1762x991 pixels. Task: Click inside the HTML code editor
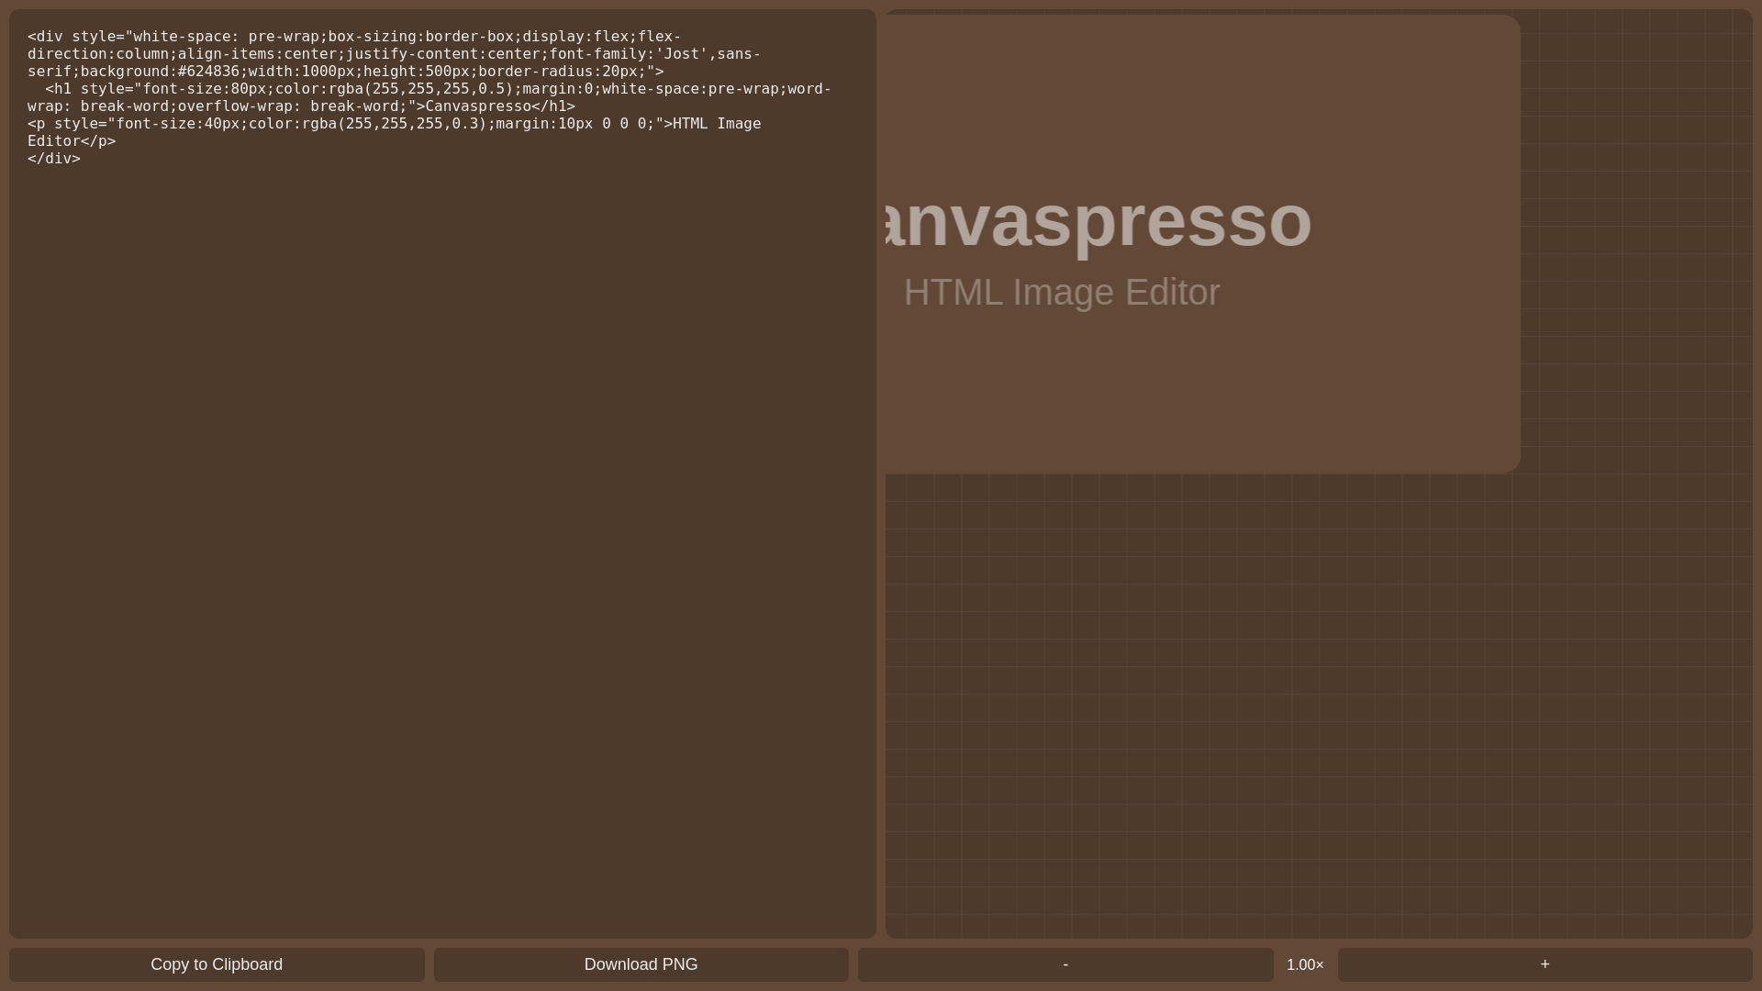[442, 473]
